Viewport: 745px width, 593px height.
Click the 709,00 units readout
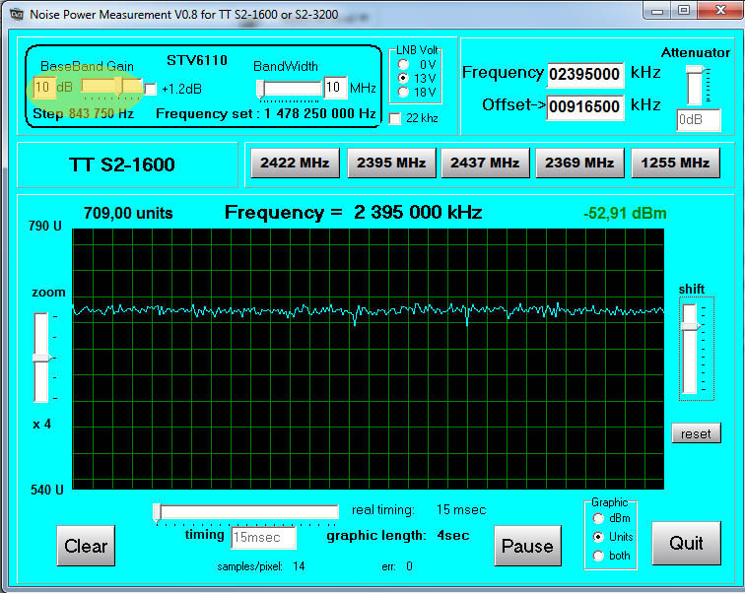pos(128,213)
